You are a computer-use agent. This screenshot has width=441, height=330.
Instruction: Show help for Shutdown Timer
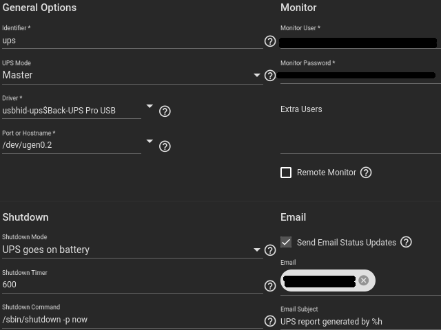270,286
